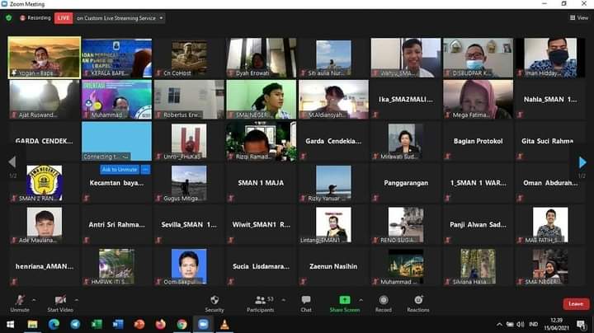This screenshot has width=594, height=333.
Task: Open the Chat panel
Action: point(306,300)
